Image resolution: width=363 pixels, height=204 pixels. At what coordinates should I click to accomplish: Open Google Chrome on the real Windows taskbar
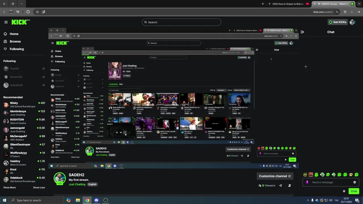87,200
